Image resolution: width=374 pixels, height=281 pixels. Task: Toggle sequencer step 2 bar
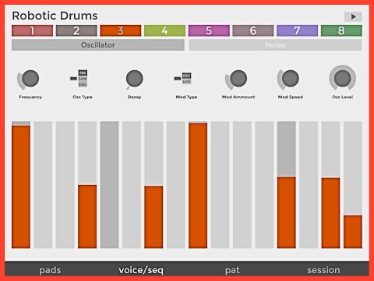click(x=43, y=184)
